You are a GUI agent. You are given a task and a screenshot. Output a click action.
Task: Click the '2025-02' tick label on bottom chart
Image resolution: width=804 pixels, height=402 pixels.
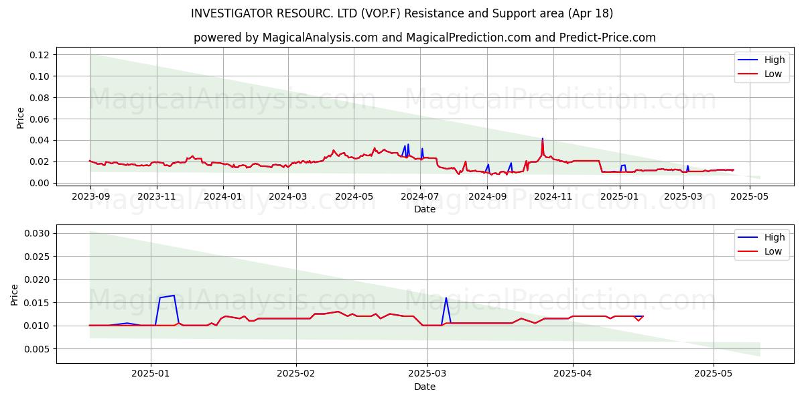pyautogui.click(x=295, y=374)
